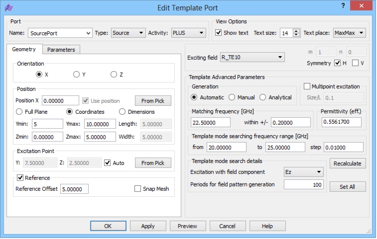Screen dimensions: 377x239
Task: Expand the Activity PLUS dropdown
Action: coord(188,33)
